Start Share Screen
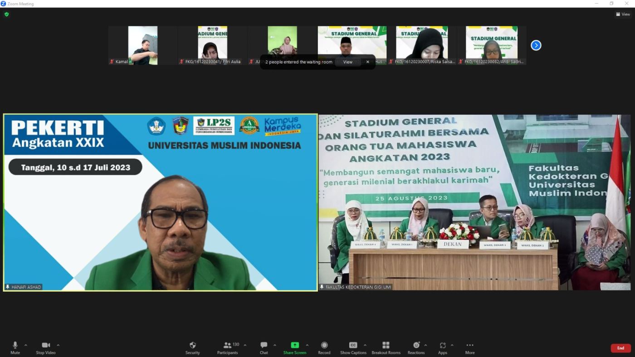This screenshot has height=357, width=635. [x=295, y=348]
